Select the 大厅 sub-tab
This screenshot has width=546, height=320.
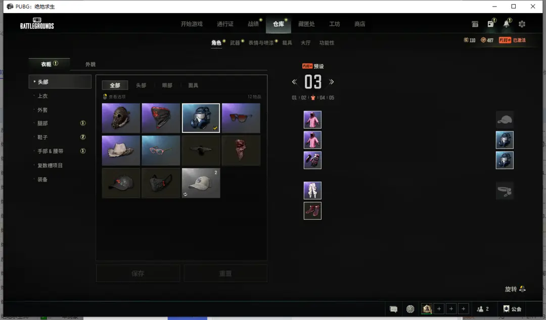click(x=305, y=43)
